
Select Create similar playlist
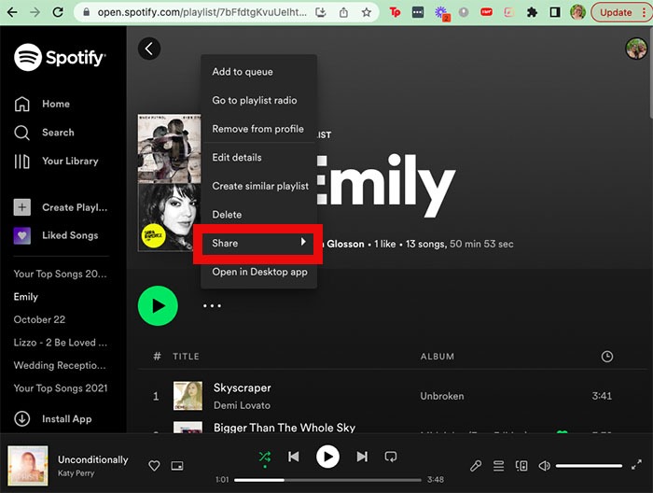tap(258, 186)
